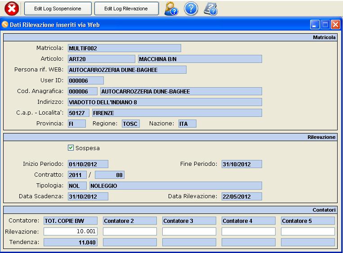This screenshot has height=253, width=343.
Task: Click Tendenza field under Contatore 4
Action: 249,242
